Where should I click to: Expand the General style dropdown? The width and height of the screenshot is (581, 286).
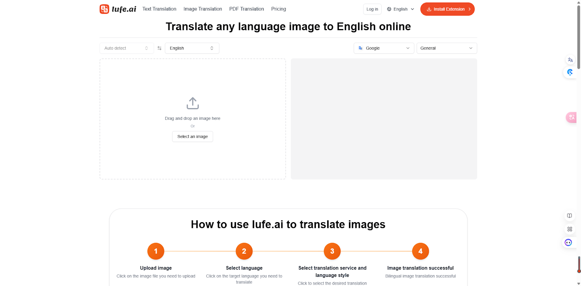pyautogui.click(x=446, y=48)
